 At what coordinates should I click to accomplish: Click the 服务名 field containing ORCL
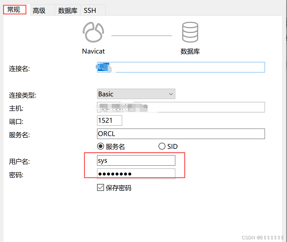point(181,134)
